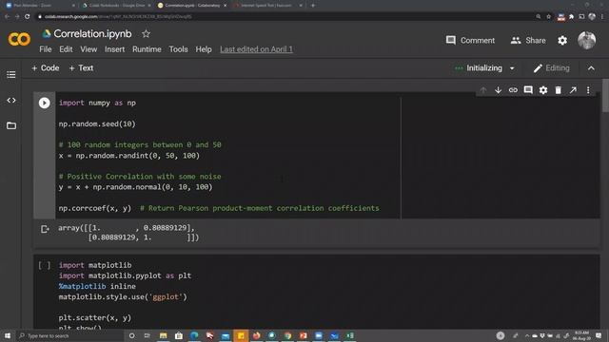Add a new Text cell
Viewport: 609px width, 342px height.
pyautogui.click(x=81, y=68)
